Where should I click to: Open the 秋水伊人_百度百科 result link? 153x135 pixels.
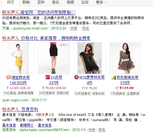[x=20, y=109]
